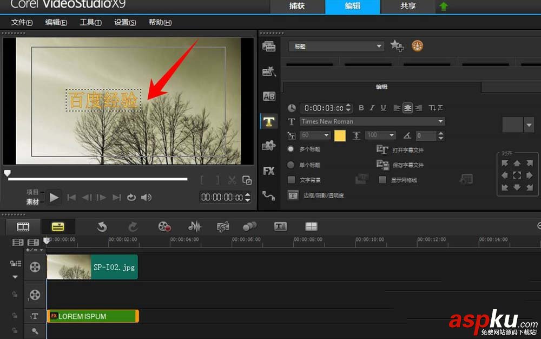Open the Transition (AB) panel
The width and height of the screenshot is (541, 339).
tap(269, 96)
